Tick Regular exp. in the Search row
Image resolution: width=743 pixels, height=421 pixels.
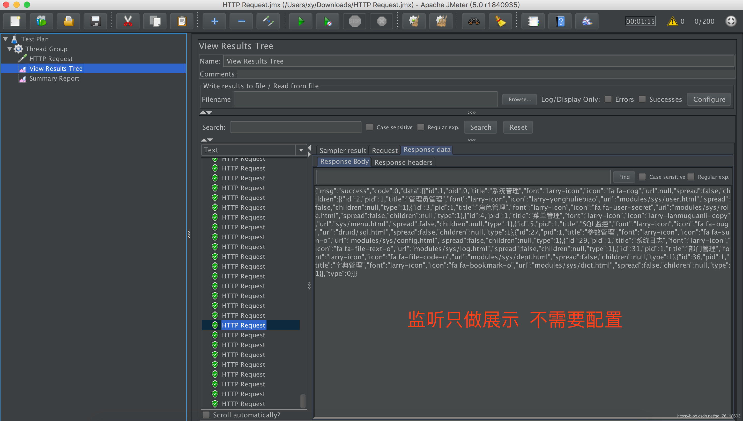pyautogui.click(x=421, y=127)
